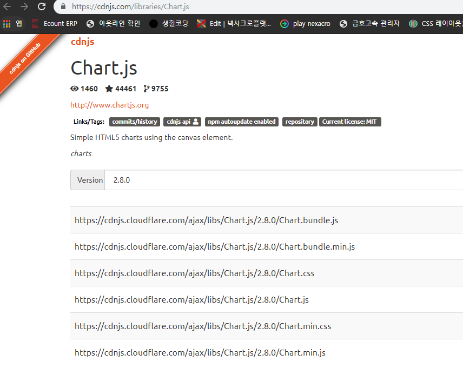
Task: Select the 2.8.0/Chart.js URL row
Action: point(267,299)
